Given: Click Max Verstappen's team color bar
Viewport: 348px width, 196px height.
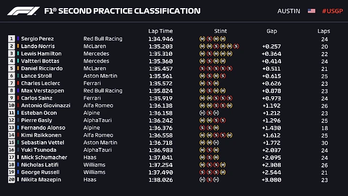Looking at the screenshot, I should tap(19, 91).
